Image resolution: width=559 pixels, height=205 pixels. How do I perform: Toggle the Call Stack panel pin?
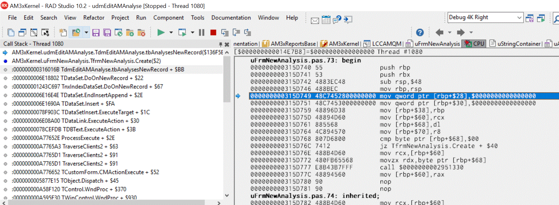221,44
